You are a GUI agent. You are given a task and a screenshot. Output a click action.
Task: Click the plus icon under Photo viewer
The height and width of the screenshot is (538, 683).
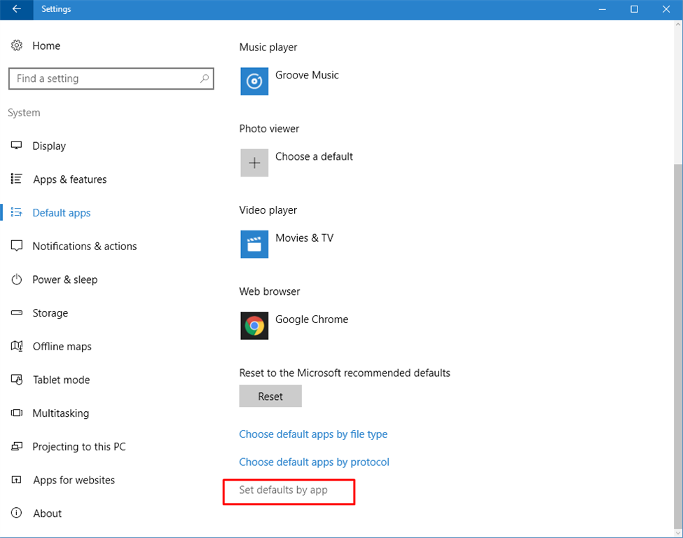point(254,163)
